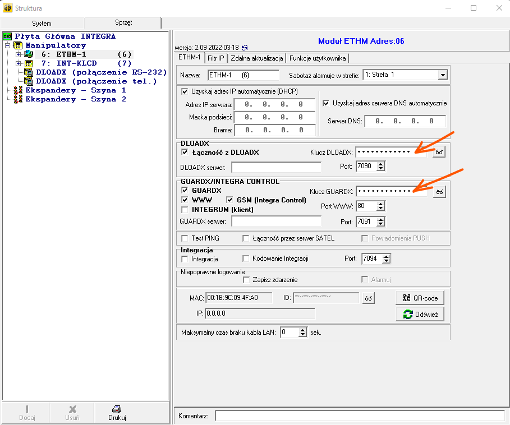Click the Komentarz comment field
The height and width of the screenshot is (425, 510).
[x=359, y=416]
